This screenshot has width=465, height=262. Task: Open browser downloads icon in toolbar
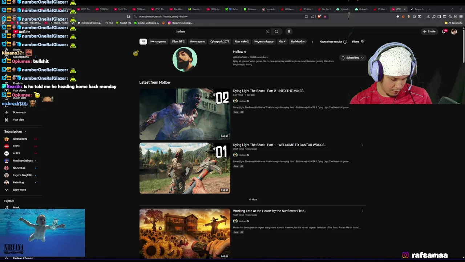428,16
